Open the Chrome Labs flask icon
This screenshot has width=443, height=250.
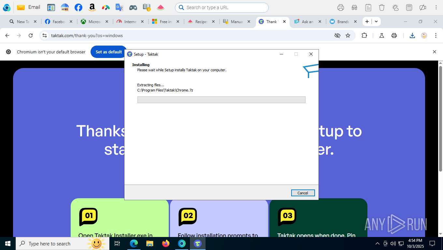click(x=381, y=35)
